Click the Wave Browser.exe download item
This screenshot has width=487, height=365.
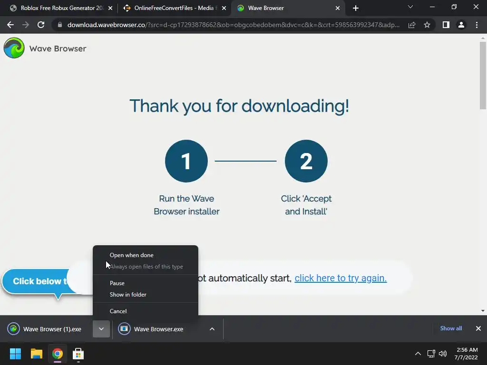pos(159,329)
